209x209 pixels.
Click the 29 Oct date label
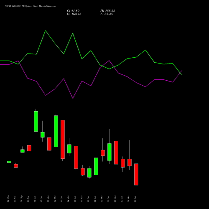point(135,199)
